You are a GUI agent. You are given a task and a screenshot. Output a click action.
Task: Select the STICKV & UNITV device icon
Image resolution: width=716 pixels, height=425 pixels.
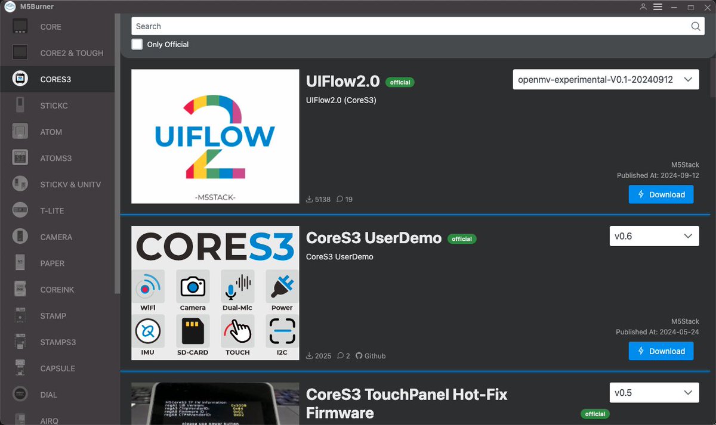(20, 184)
